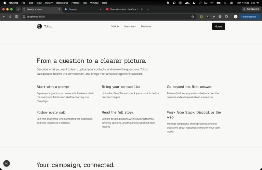Open the Window menu
Screen dimensions: 262x170
coord(94,3)
